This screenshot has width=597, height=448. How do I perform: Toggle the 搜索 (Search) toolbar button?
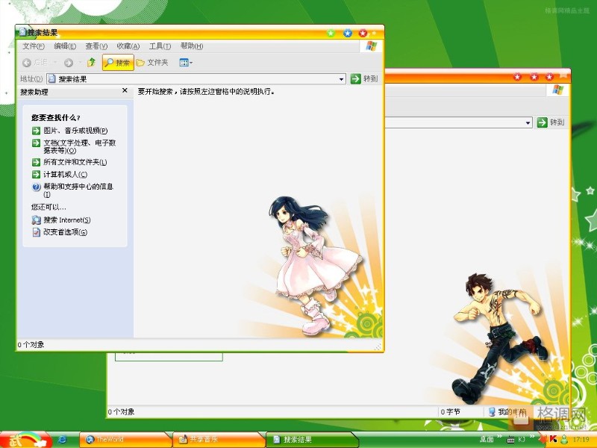click(118, 63)
